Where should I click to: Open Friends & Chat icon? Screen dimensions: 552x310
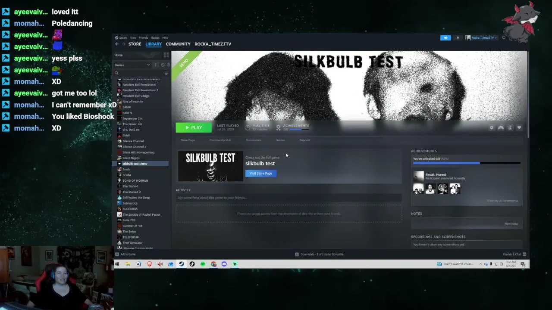524,254
